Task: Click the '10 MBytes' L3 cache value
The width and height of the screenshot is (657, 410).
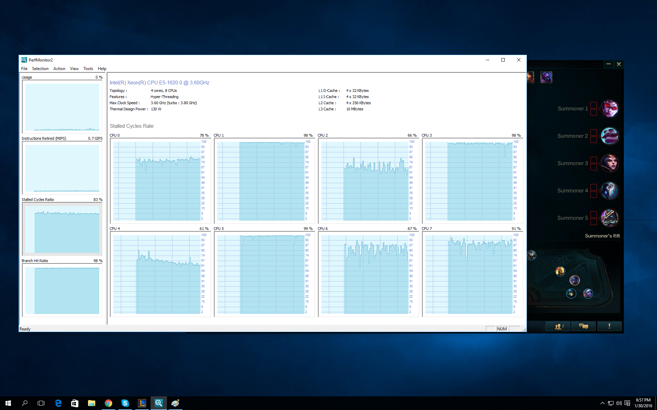Action: click(355, 109)
